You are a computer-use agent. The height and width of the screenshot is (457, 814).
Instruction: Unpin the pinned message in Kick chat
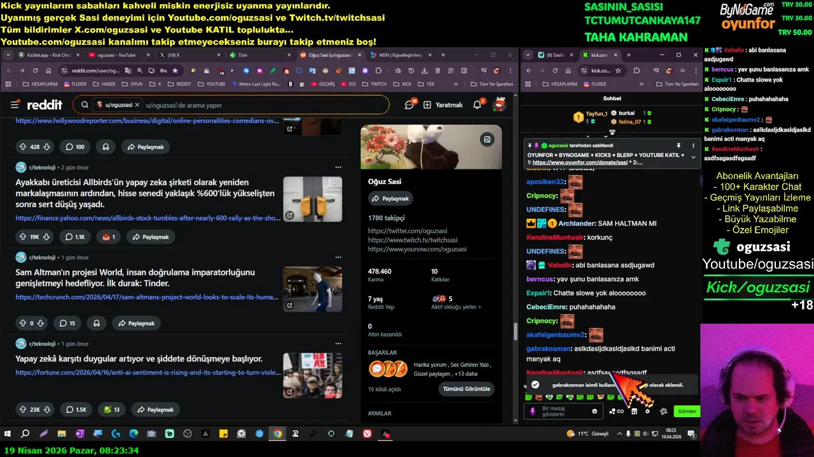[x=679, y=145]
